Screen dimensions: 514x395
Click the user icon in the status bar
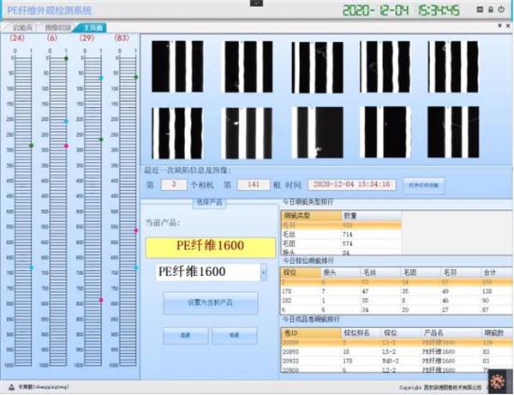[11, 387]
